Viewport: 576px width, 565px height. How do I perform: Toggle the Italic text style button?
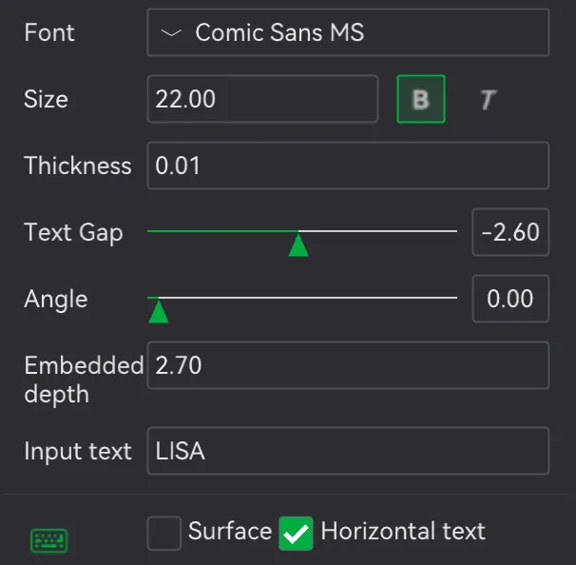[x=488, y=99]
